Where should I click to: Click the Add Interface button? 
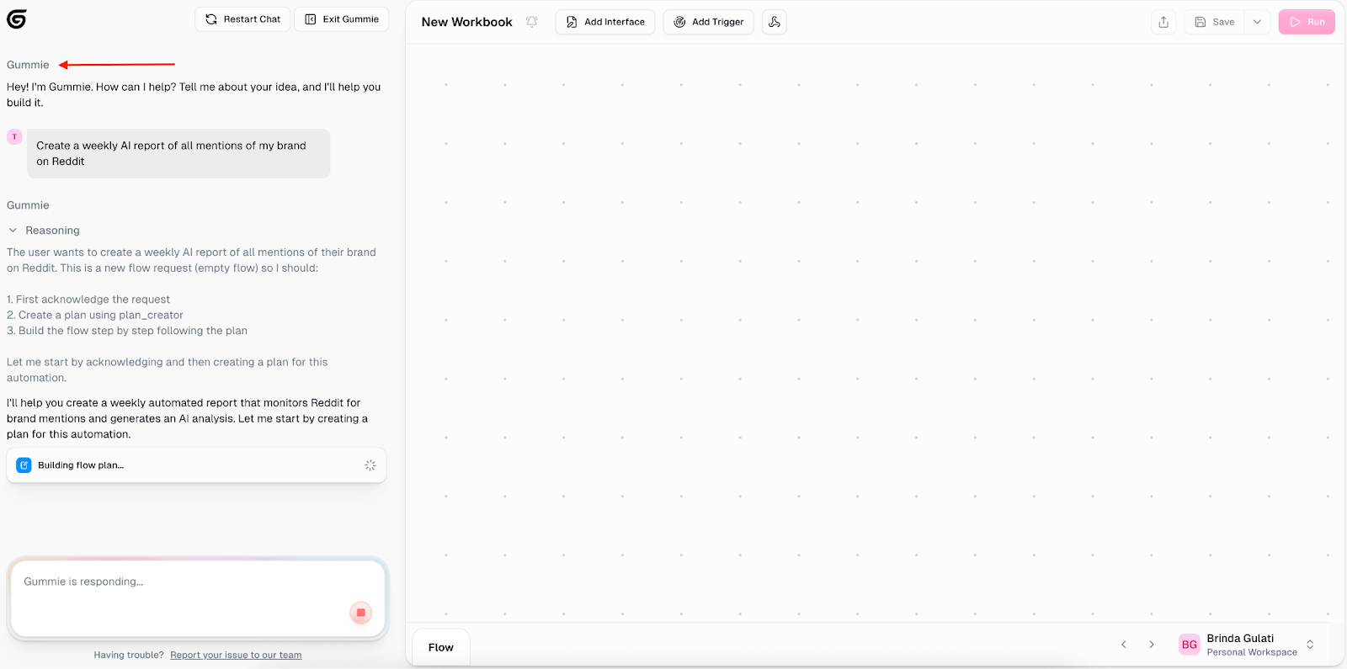[605, 22]
